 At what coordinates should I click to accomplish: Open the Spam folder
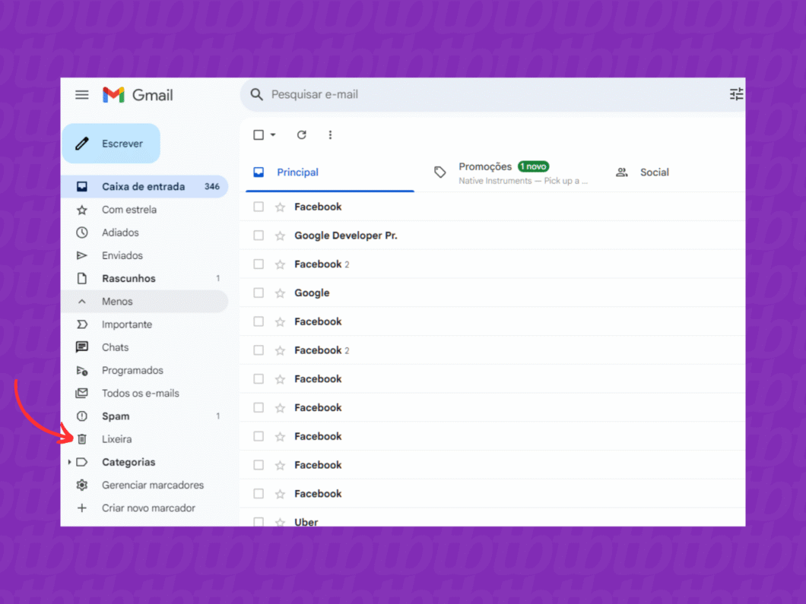pyautogui.click(x=145, y=416)
